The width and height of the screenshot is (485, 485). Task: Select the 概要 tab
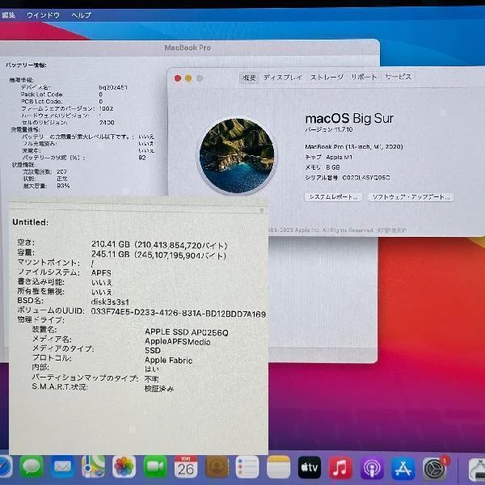[249, 78]
